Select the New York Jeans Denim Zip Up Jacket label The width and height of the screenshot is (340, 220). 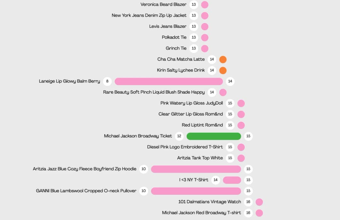pyautogui.click(x=149, y=15)
